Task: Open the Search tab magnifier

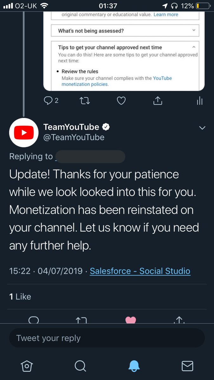Action: pos(80,366)
